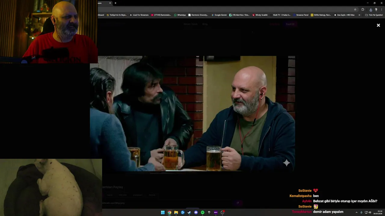Open the '(19) Alert Box / Stre...' bookmark
The height and width of the screenshot is (216, 385).
(239, 15)
